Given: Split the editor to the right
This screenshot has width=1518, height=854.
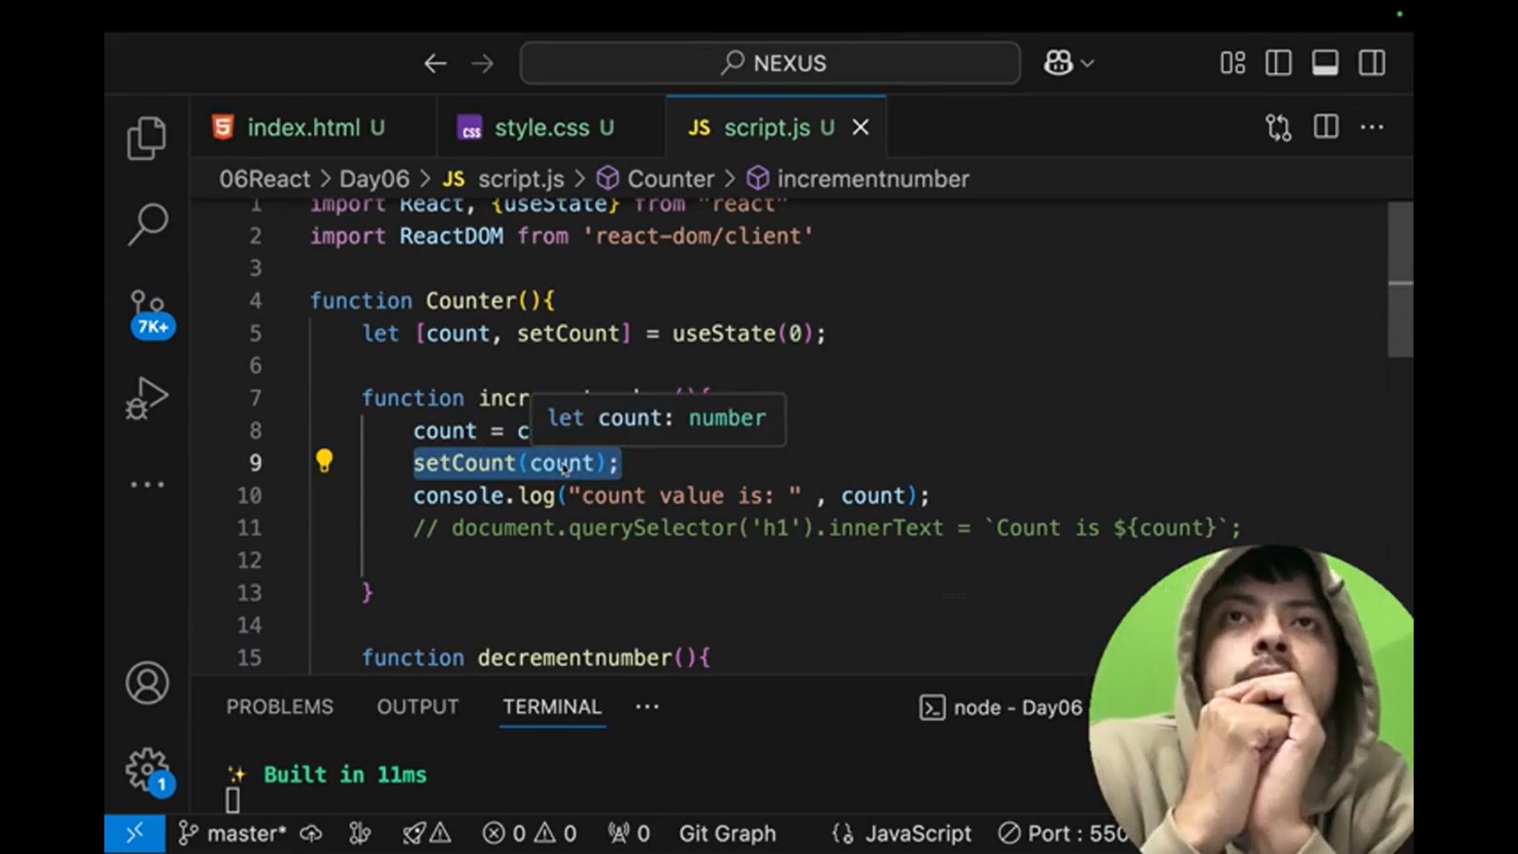Looking at the screenshot, I should tap(1326, 127).
